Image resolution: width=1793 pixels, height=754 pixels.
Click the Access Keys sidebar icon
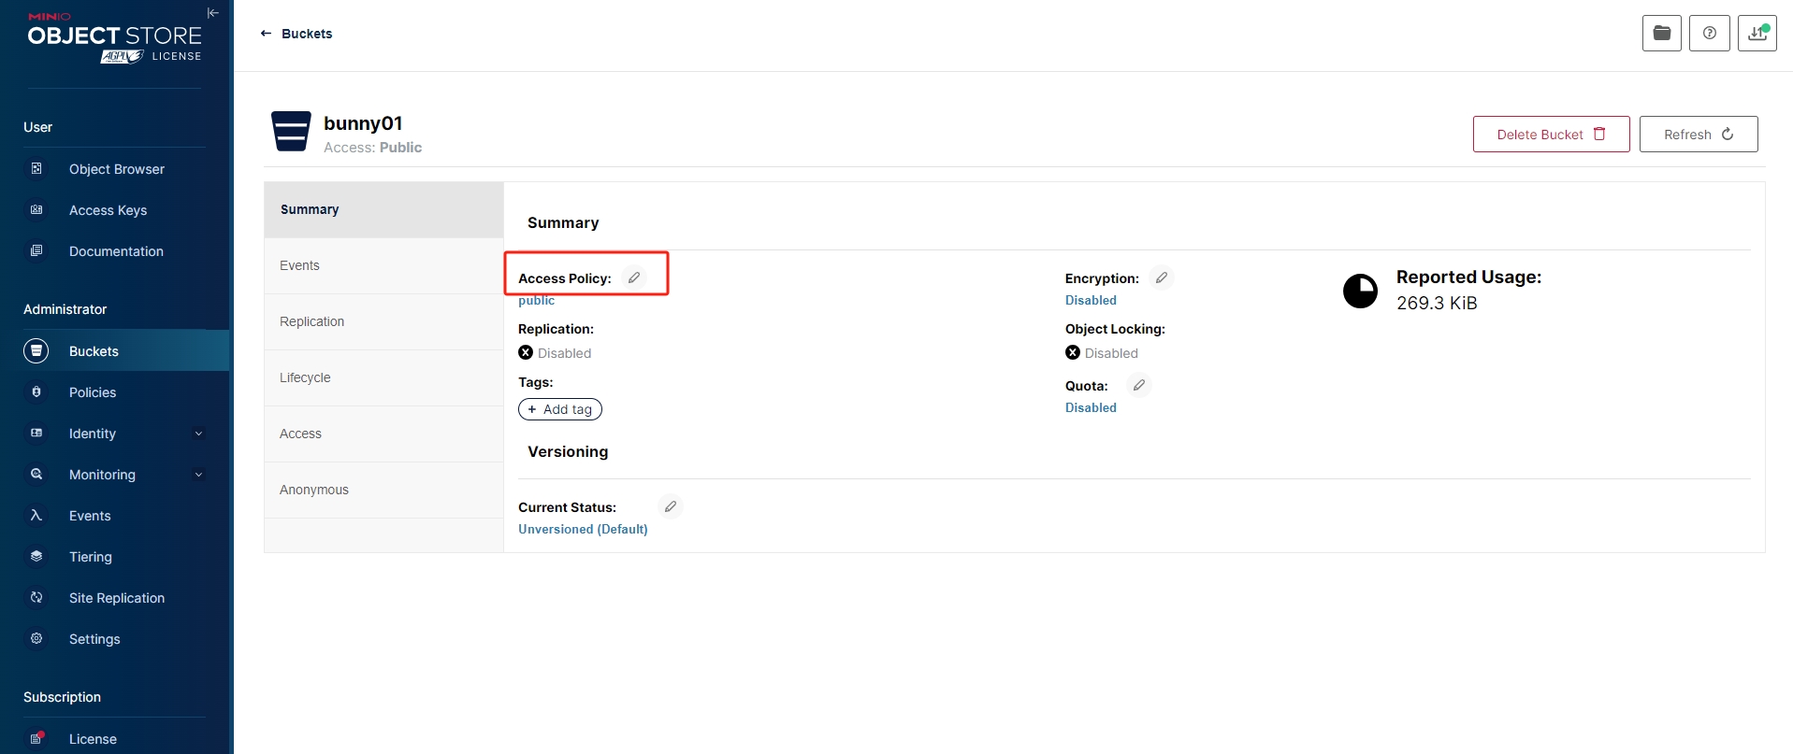coord(36,210)
